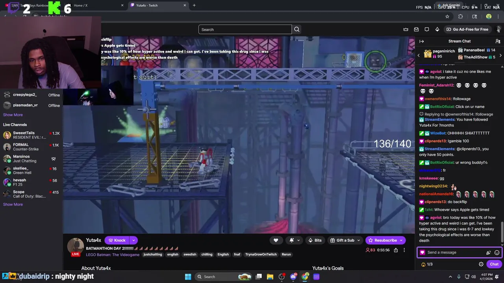The image size is (504, 283).
Task: Open the whispers speech bubble icon
Action: 427,29
